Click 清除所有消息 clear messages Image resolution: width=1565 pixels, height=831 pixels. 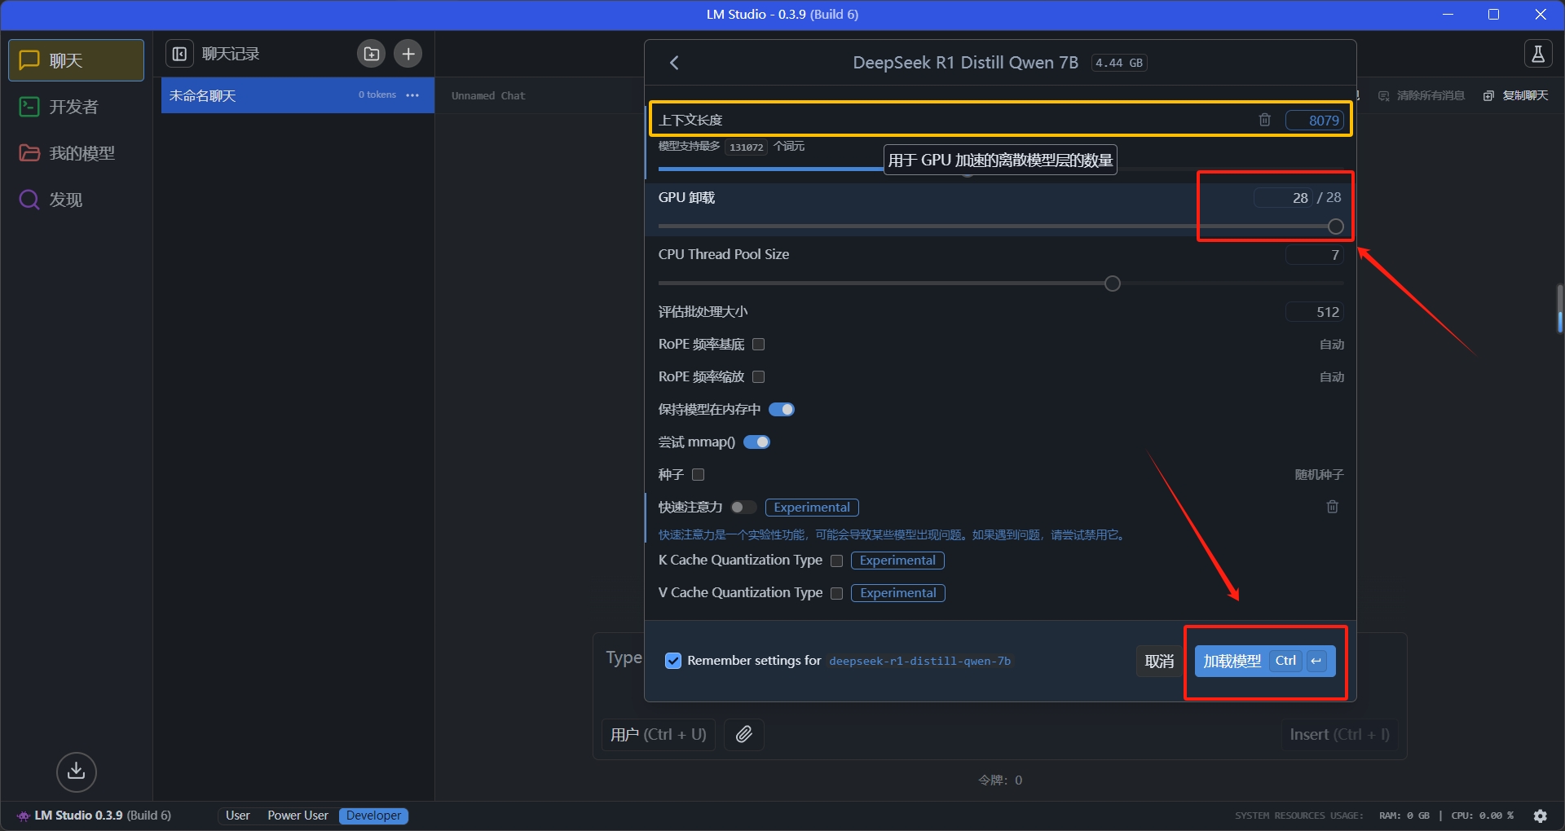(x=1422, y=95)
